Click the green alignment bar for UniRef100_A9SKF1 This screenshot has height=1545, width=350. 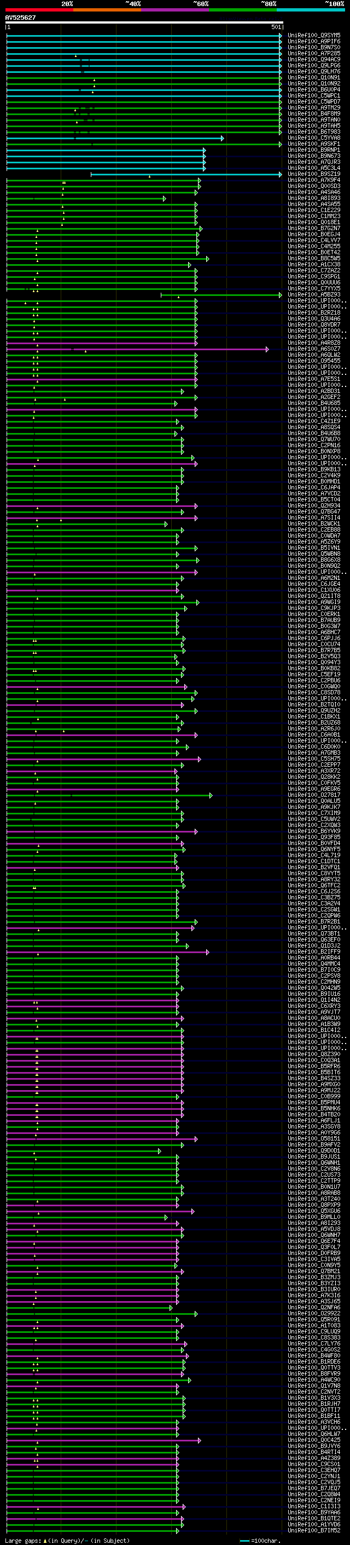(144, 144)
